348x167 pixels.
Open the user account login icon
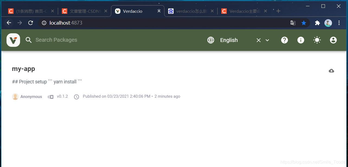(x=333, y=40)
